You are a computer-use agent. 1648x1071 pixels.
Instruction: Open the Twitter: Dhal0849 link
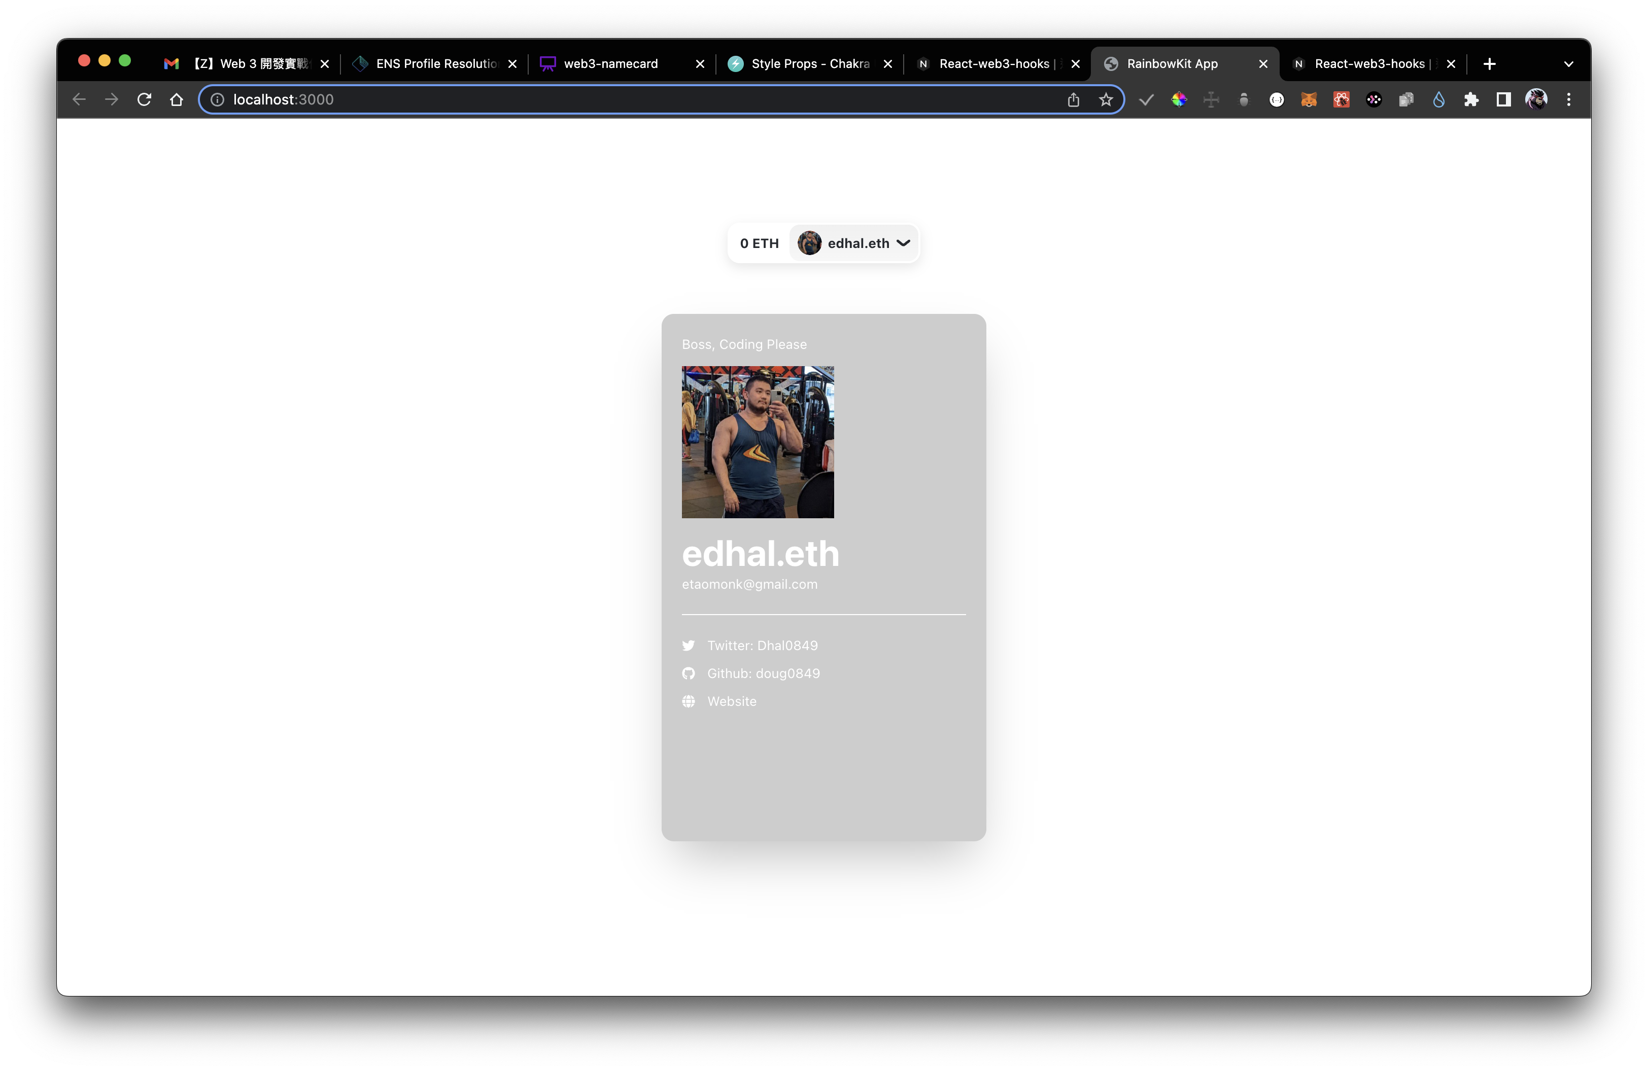coord(762,646)
